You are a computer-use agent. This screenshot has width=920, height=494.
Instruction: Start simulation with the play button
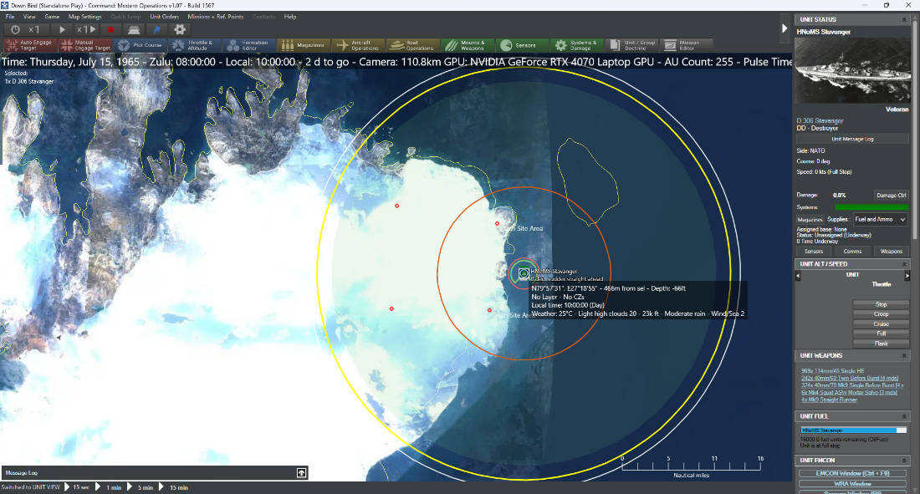62,29
